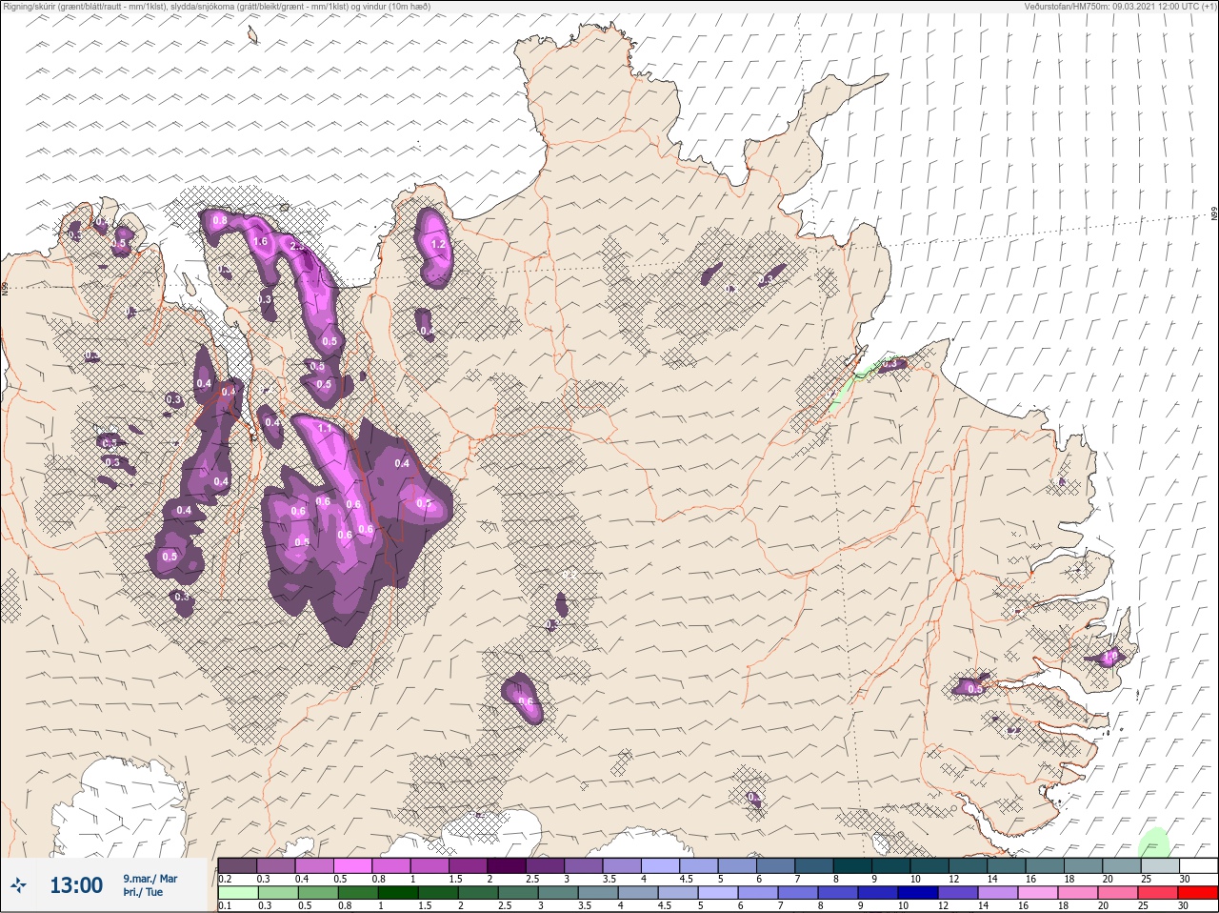Click the Veðurstofan star logo icon
Screen dimensions: 1219x913
[x=20, y=885]
